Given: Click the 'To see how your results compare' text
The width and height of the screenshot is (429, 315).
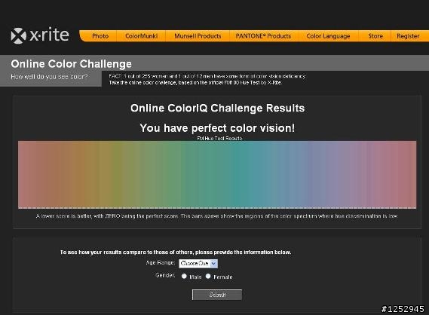Looking at the screenshot, I should (176, 252).
